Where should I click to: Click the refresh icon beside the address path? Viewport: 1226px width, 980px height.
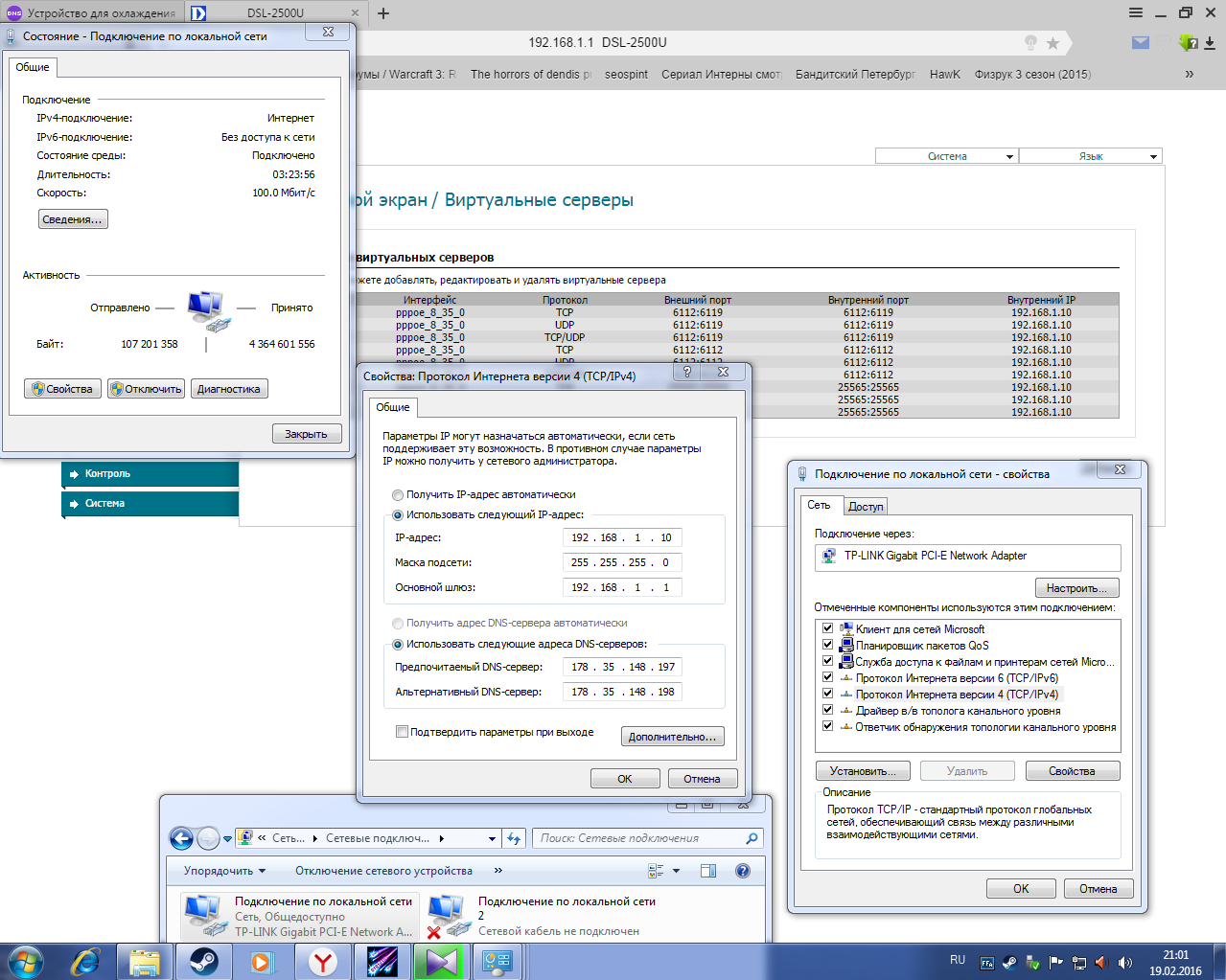[x=514, y=839]
